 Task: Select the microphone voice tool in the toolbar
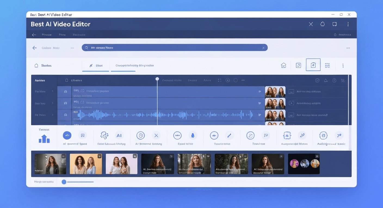193,135
